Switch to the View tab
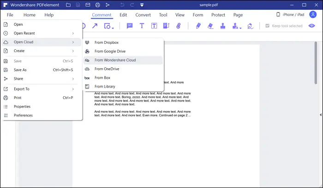Viewport: 323px width, 188px height. tap(180, 15)
